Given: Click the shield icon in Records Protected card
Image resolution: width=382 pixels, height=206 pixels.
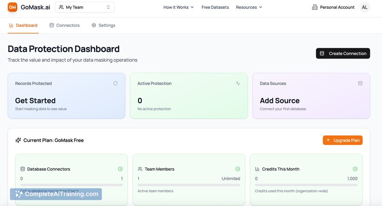Looking at the screenshot, I should point(116,84).
